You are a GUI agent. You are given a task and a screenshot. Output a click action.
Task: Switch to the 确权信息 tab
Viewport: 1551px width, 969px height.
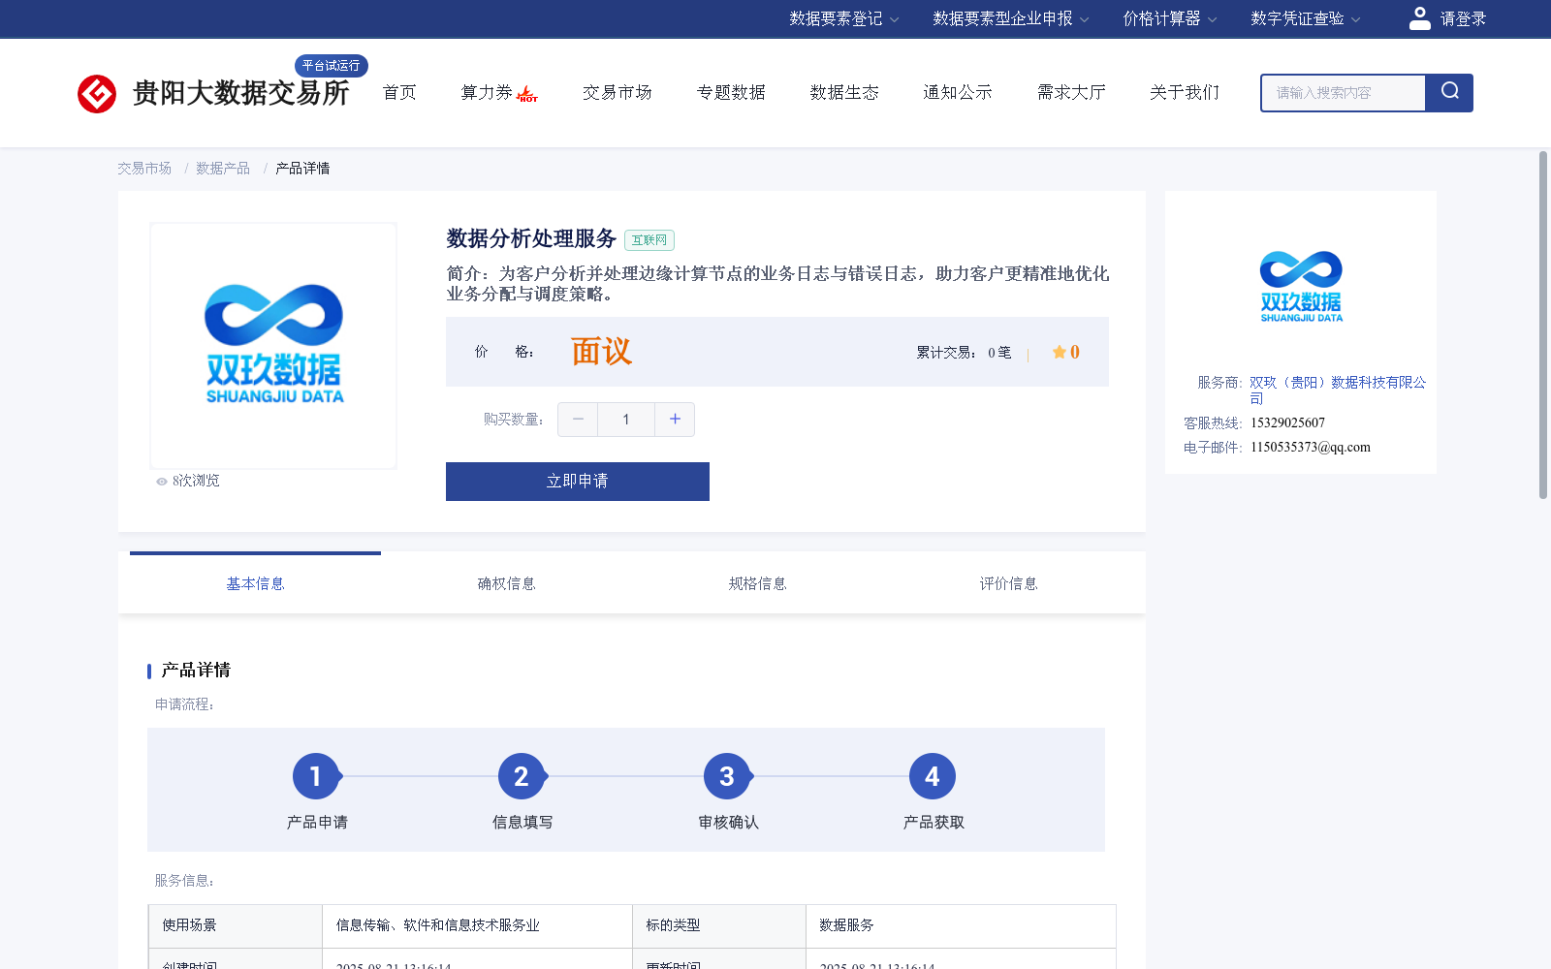tap(506, 583)
